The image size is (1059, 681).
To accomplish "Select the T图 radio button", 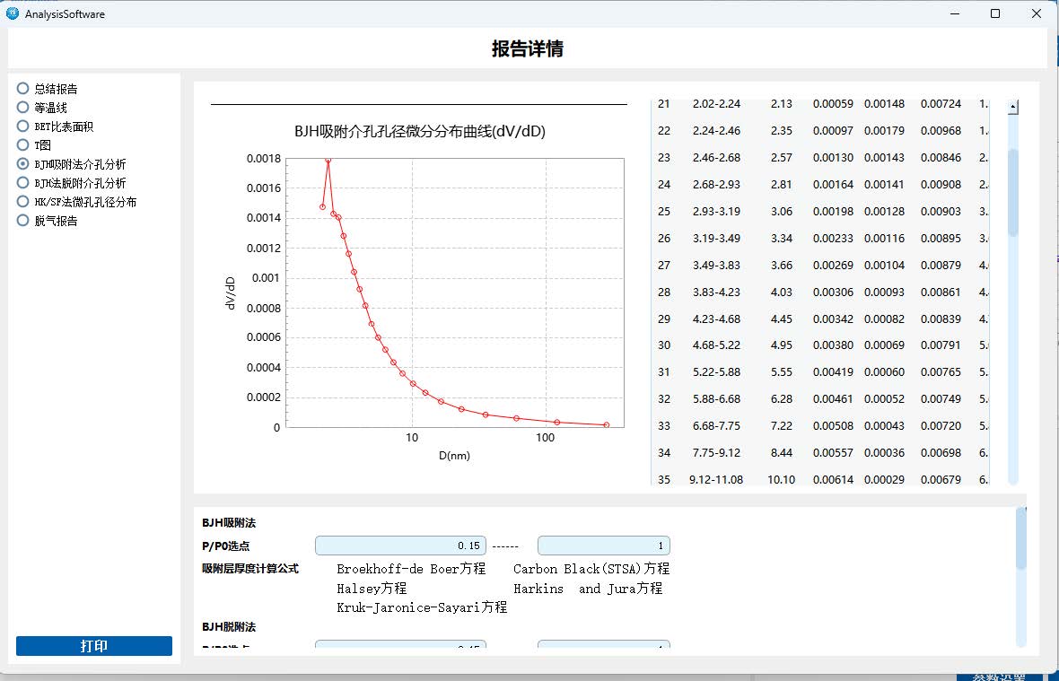I will coord(23,145).
